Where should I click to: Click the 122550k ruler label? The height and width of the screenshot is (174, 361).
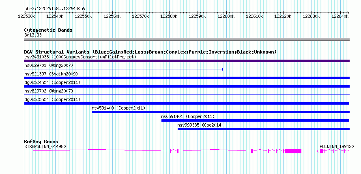83,16
